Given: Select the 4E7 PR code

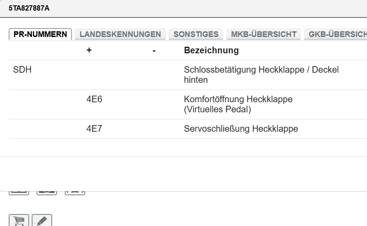Looking at the screenshot, I should [94, 129].
